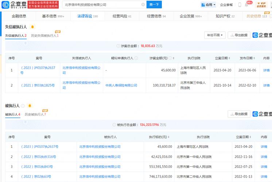The image size is (272, 182).
Task: Open company link in 京01执843号 row
Action: point(100,167)
